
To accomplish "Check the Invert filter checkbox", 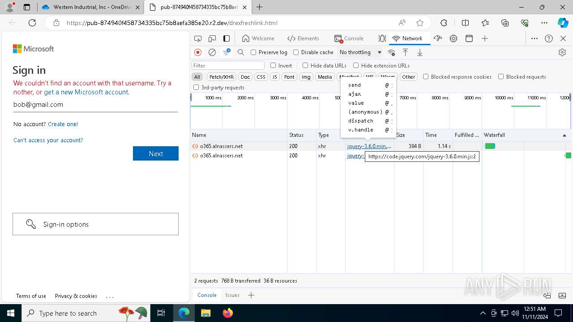I will coord(273,65).
